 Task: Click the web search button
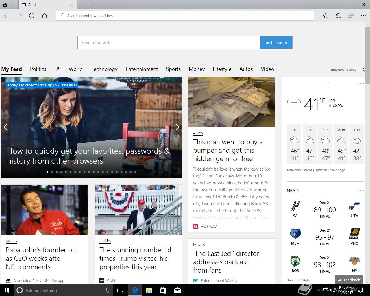pyautogui.click(x=276, y=42)
